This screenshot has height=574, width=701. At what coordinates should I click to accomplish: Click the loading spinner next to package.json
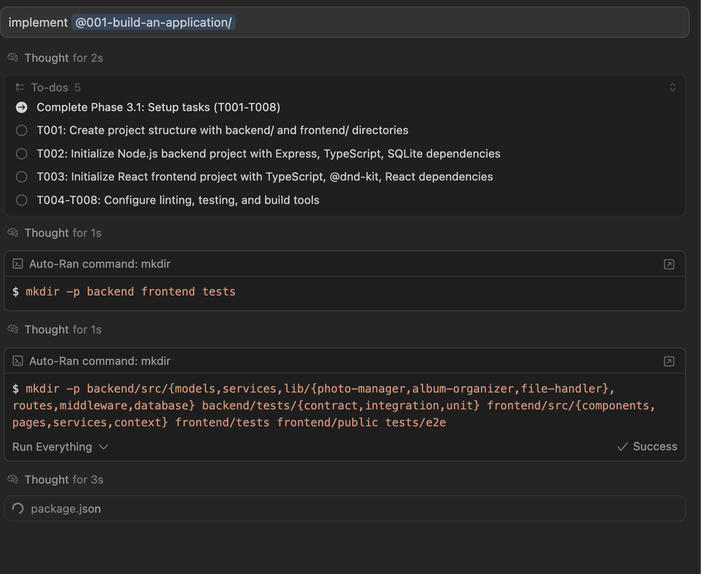click(x=18, y=509)
